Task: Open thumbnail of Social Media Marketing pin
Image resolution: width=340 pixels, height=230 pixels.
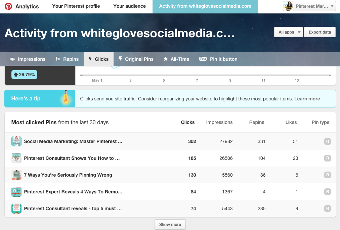Action: (x=16, y=141)
